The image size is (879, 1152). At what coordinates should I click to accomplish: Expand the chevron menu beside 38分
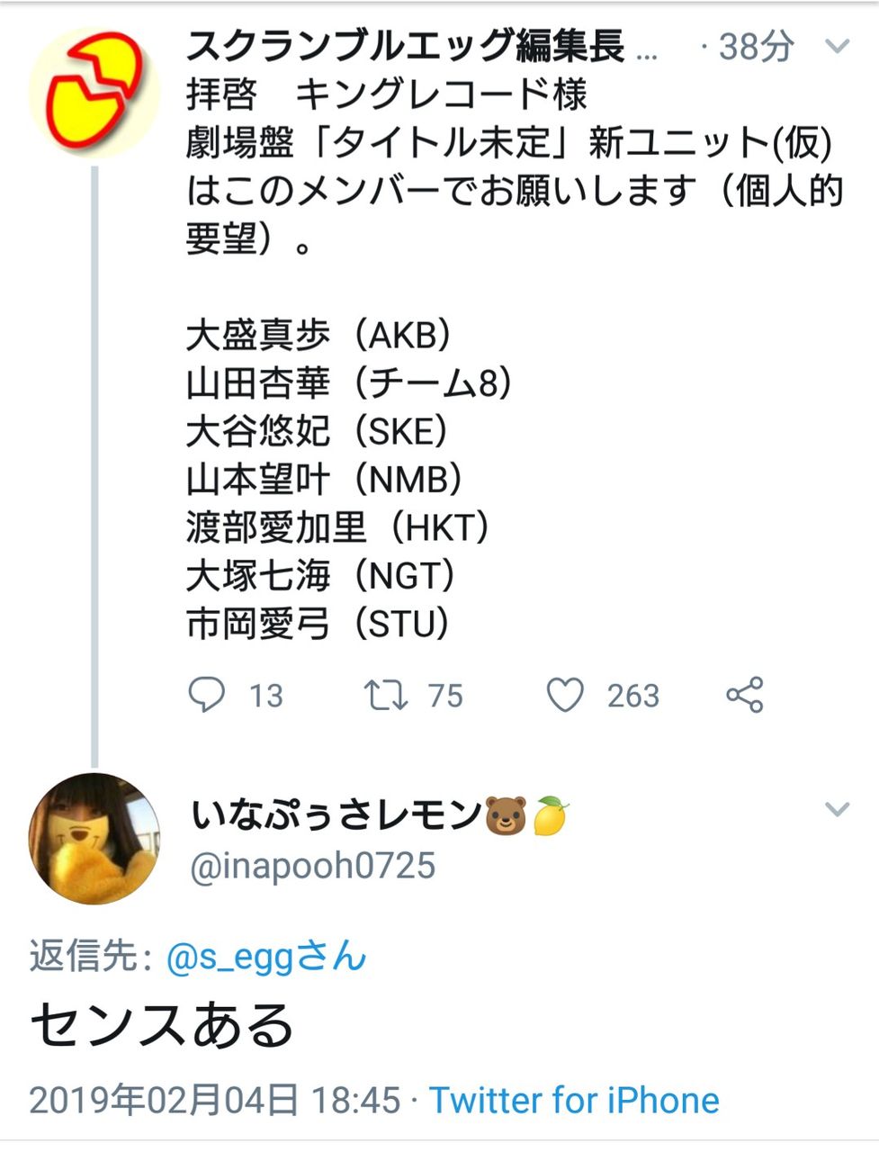tap(837, 46)
